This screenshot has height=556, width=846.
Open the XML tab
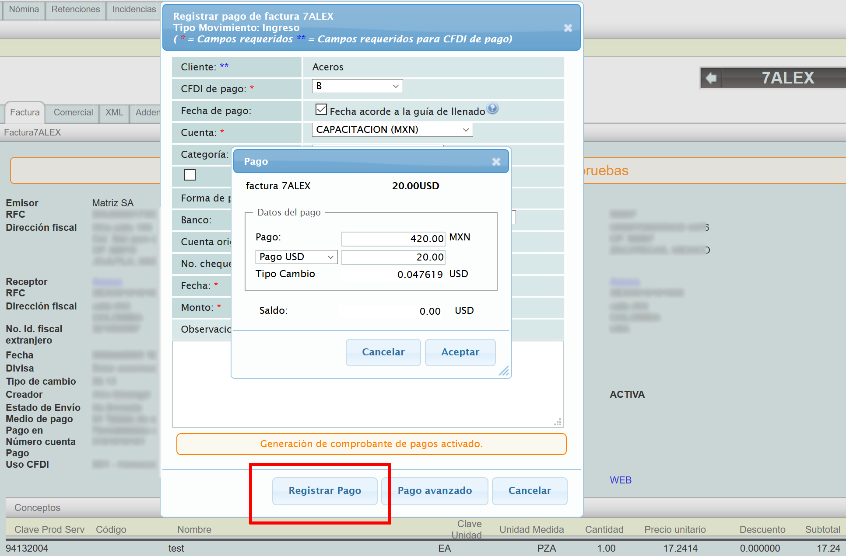tap(114, 112)
